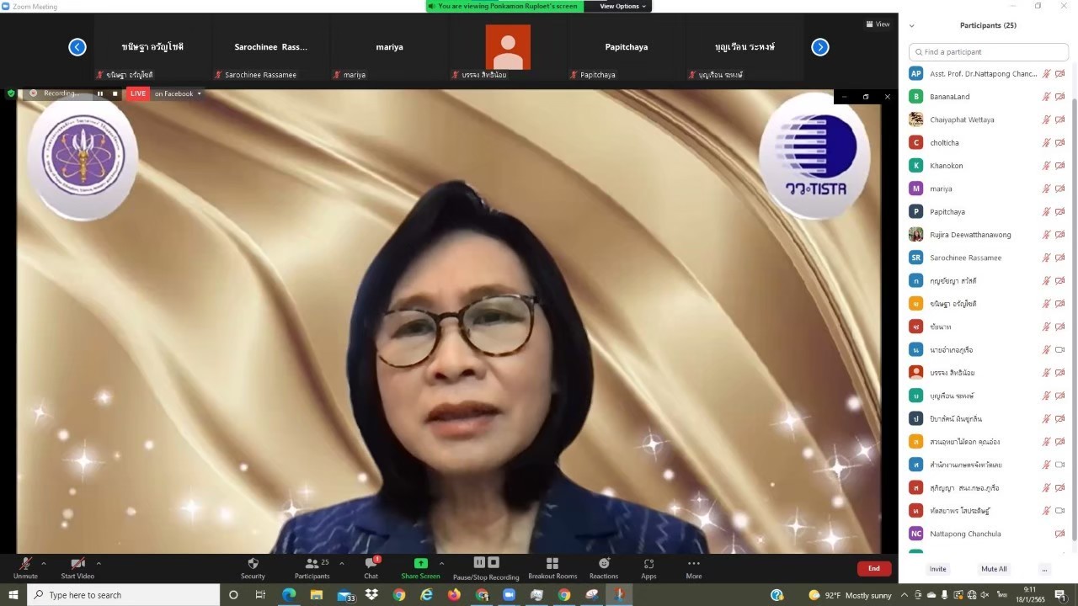
Task: Expand video options arrow beside Start Video
Action: [x=99, y=563]
